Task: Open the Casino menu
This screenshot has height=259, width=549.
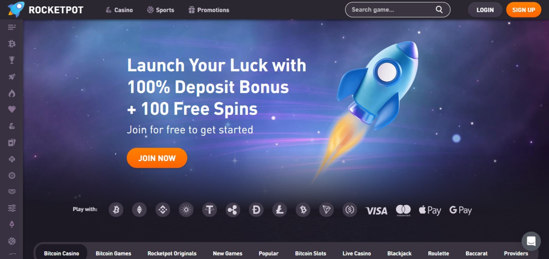Action: [x=119, y=10]
